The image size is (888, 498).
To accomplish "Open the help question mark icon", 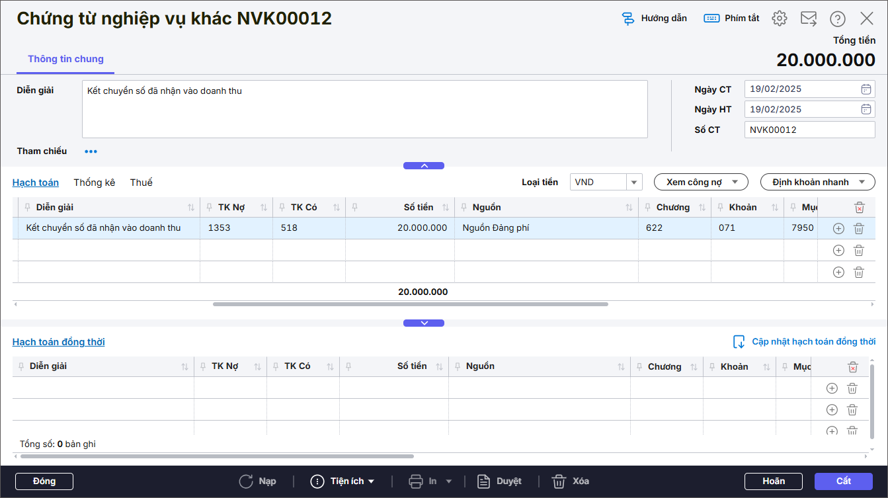I will (838, 19).
